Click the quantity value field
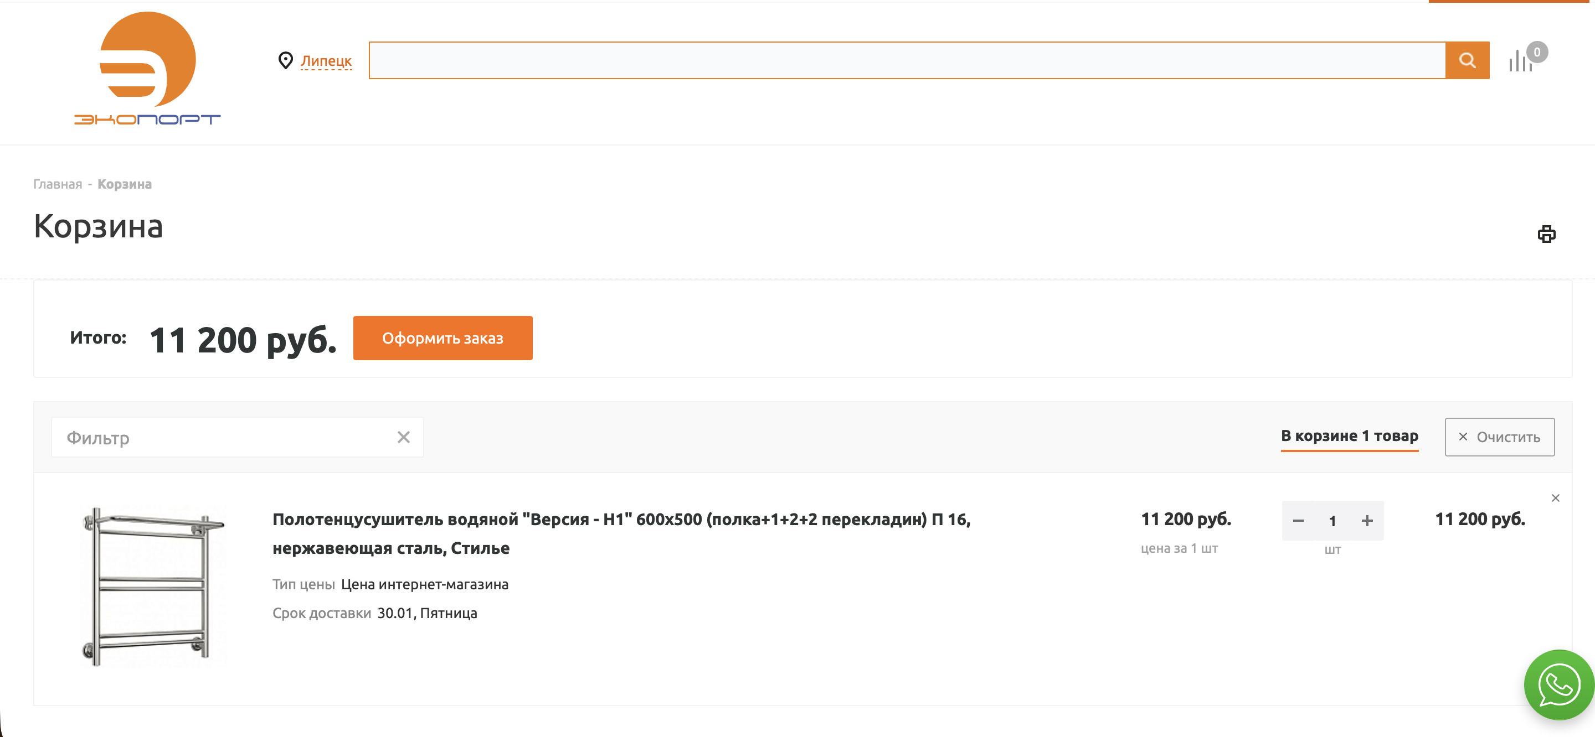Viewport: 1595px width, 737px height. (x=1332, y=521)
